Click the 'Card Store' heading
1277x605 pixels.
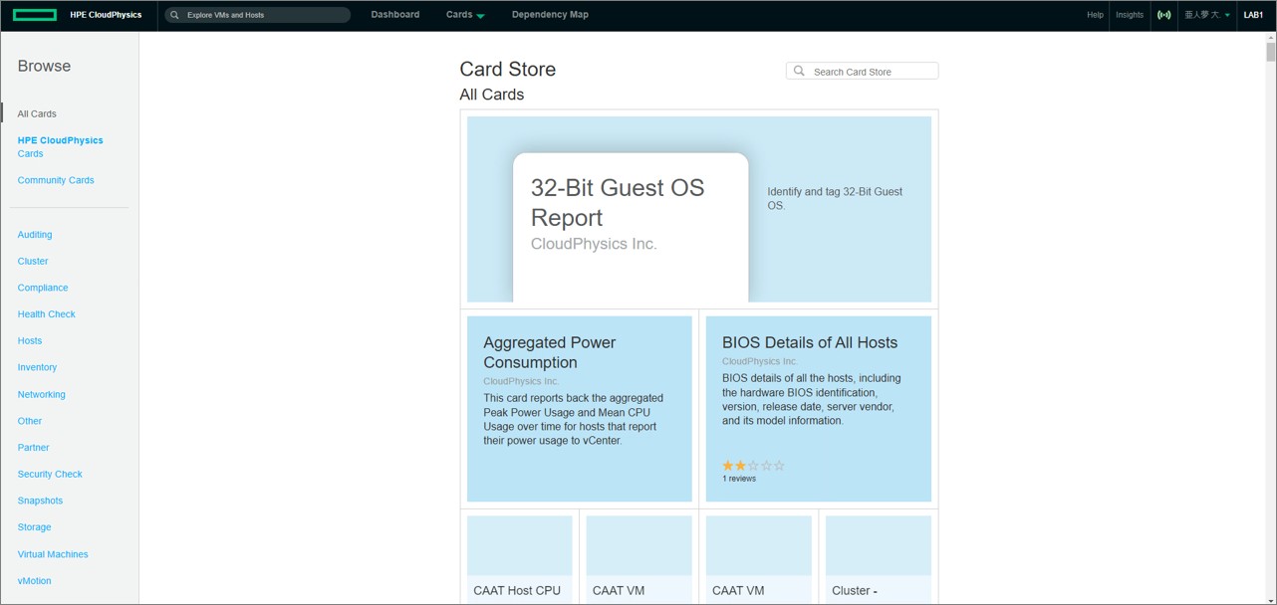pyautogui.click(x=508, y=69)
